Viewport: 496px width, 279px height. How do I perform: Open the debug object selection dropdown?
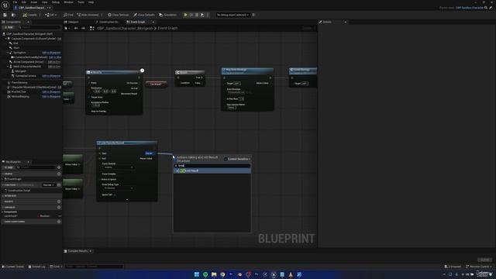[232, 15]
